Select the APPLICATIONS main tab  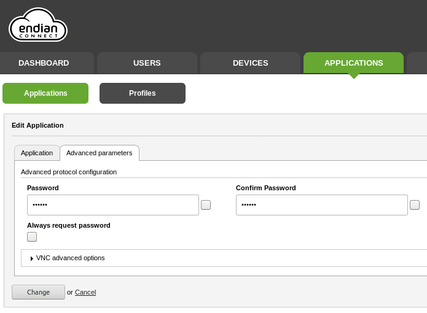pyautogui.click(x=353, y=63)
